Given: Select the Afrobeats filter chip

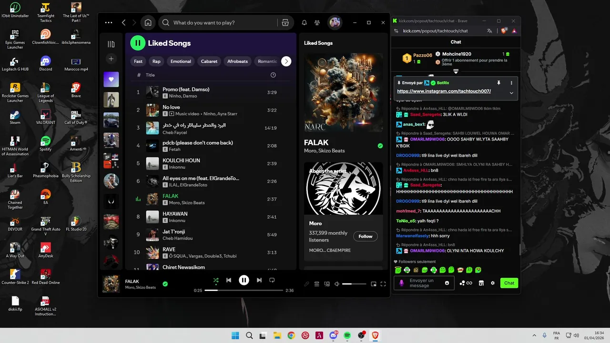Looking at the screenshot, I should pos(237,61).
